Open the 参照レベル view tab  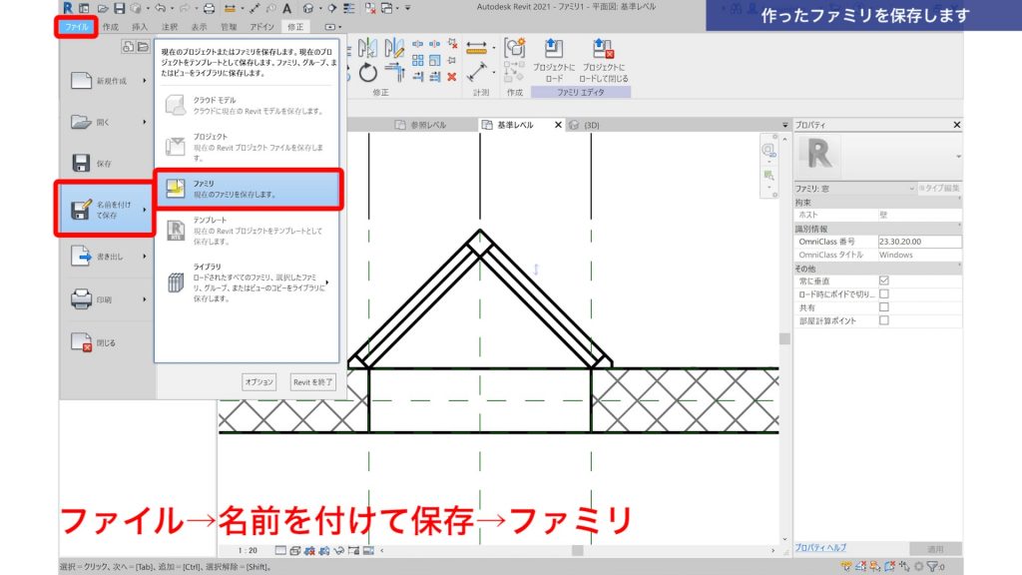coord(429,124)
